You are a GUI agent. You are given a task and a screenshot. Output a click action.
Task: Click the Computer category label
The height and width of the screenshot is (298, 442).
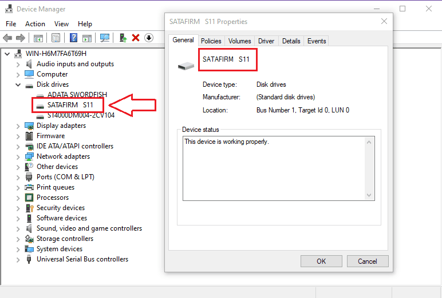52,74
